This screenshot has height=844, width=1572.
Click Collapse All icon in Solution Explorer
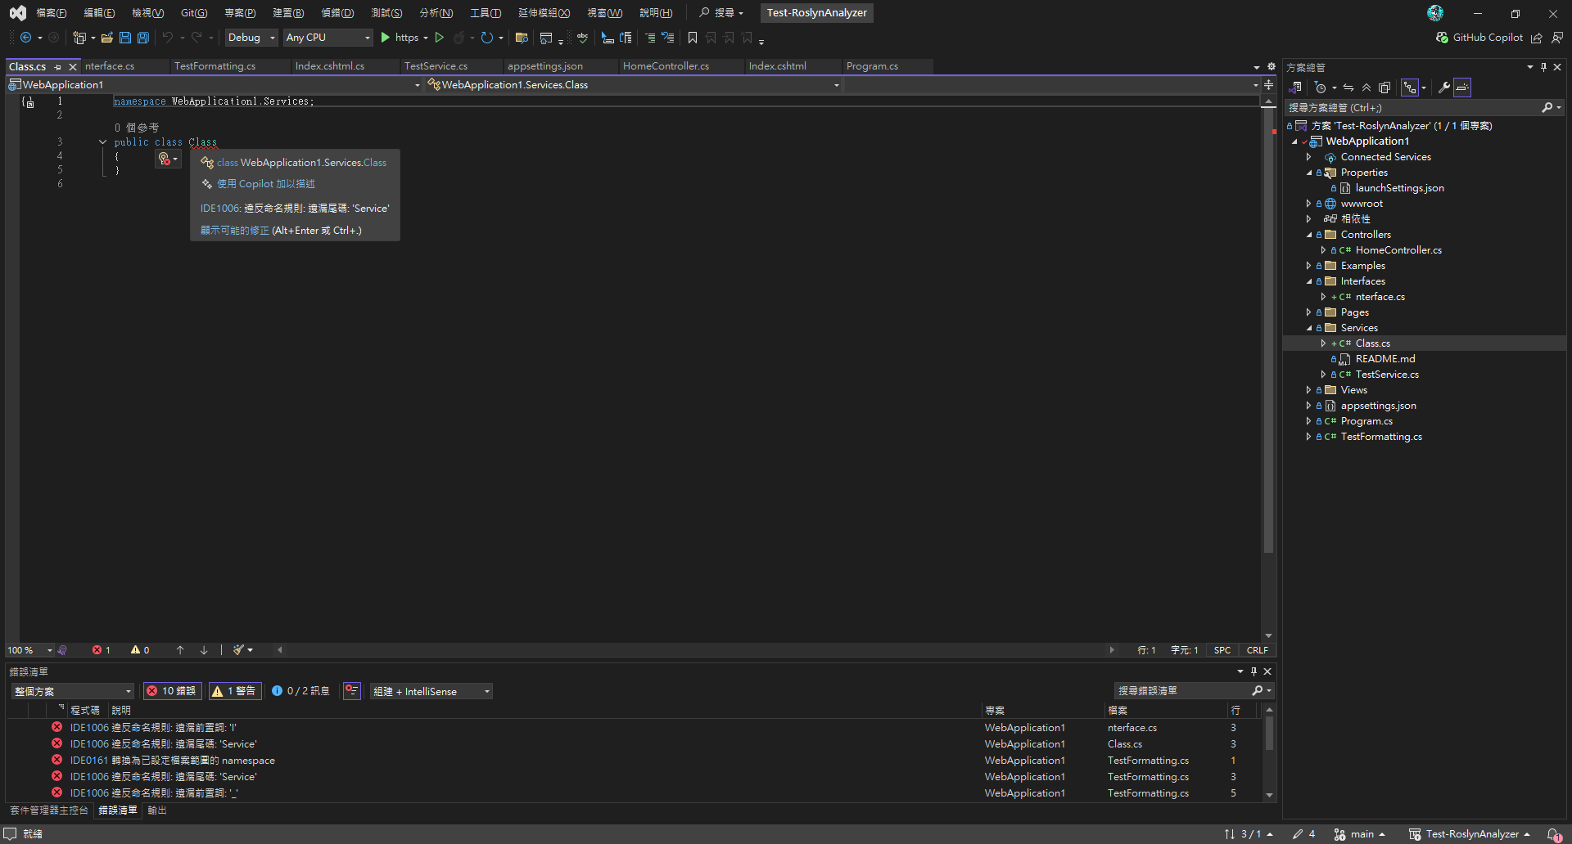(1366, 88)
